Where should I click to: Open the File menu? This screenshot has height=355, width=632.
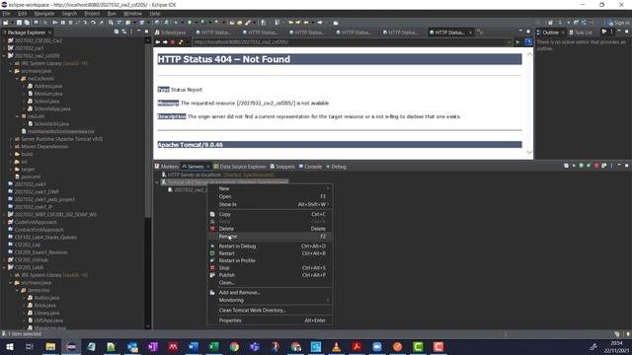click(x=7, y=13)
